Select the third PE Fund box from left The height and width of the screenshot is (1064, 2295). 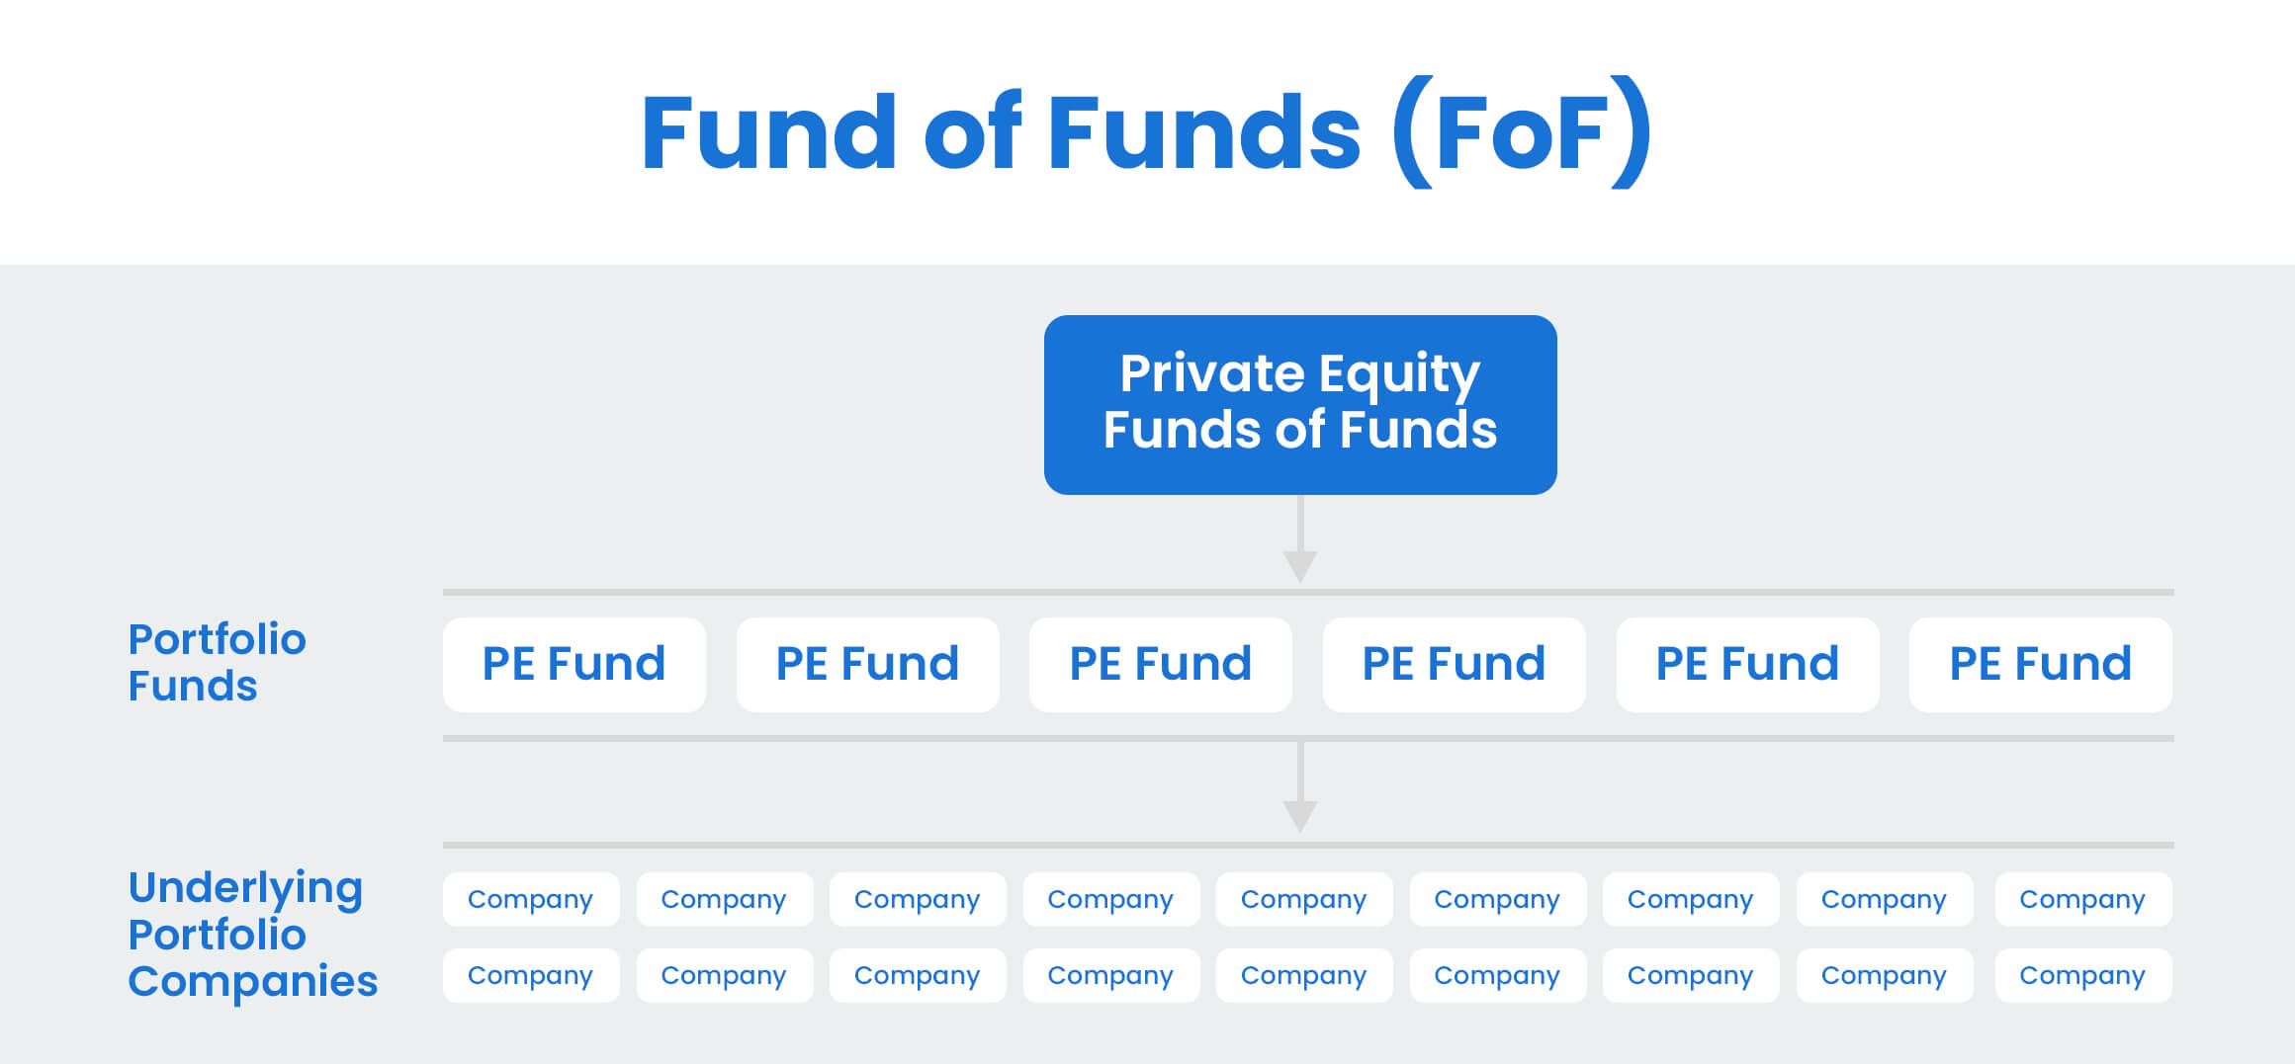[1160, 664]
